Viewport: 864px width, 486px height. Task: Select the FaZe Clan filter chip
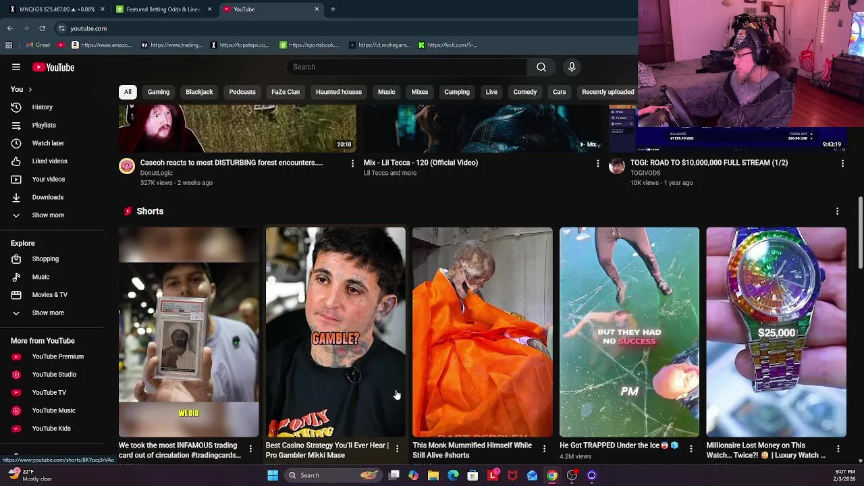[x=286, y=92]
